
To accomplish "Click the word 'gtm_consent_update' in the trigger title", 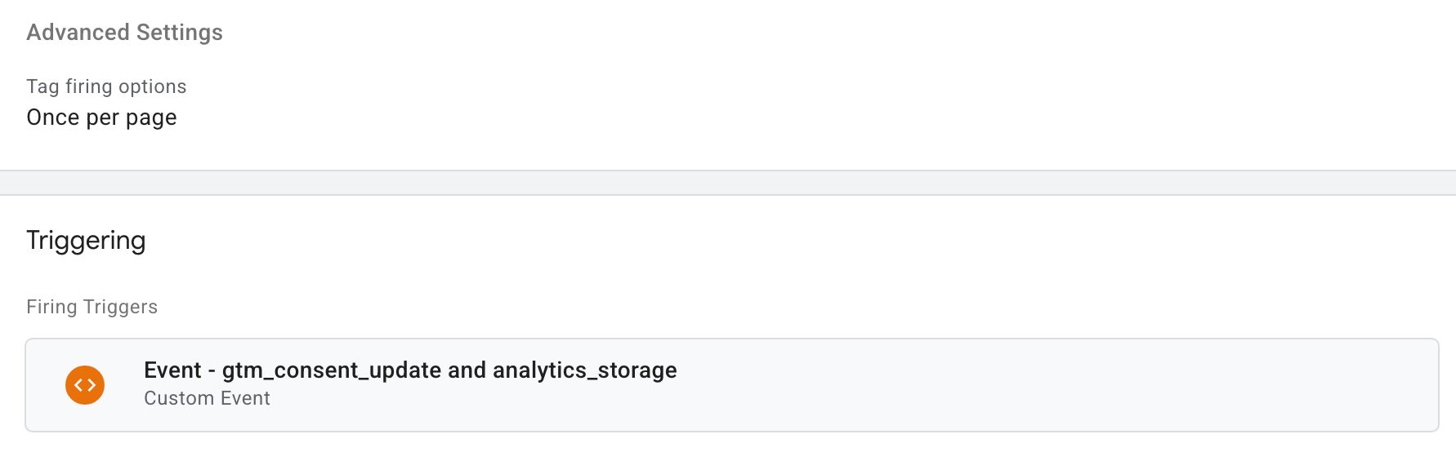I will 332,370.
